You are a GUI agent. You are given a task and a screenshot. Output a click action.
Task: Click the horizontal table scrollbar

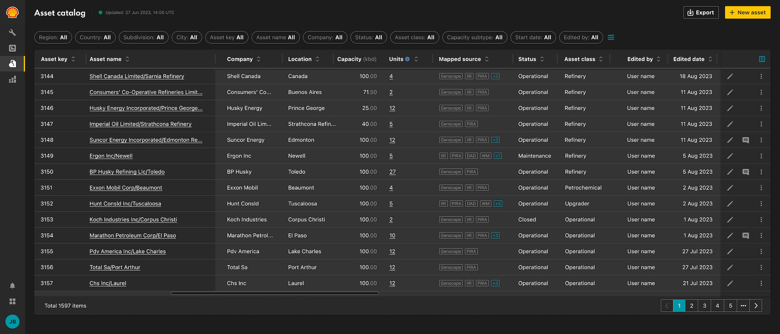tap(275, 293)
